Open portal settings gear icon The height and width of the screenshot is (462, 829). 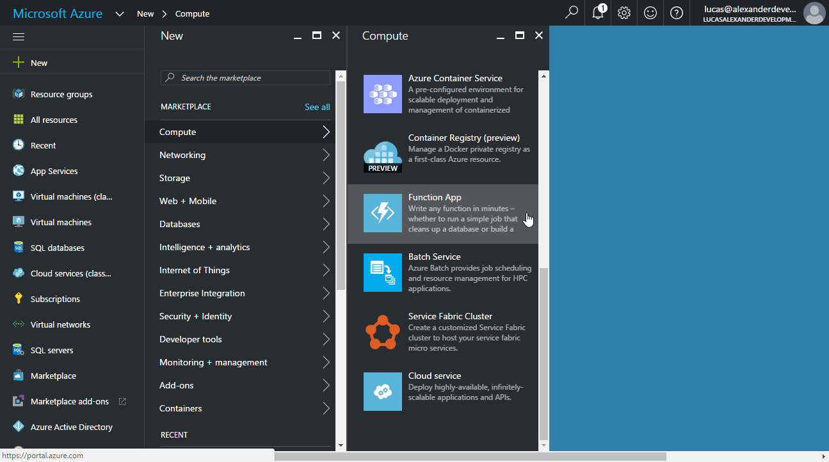[x=624, y=13]
